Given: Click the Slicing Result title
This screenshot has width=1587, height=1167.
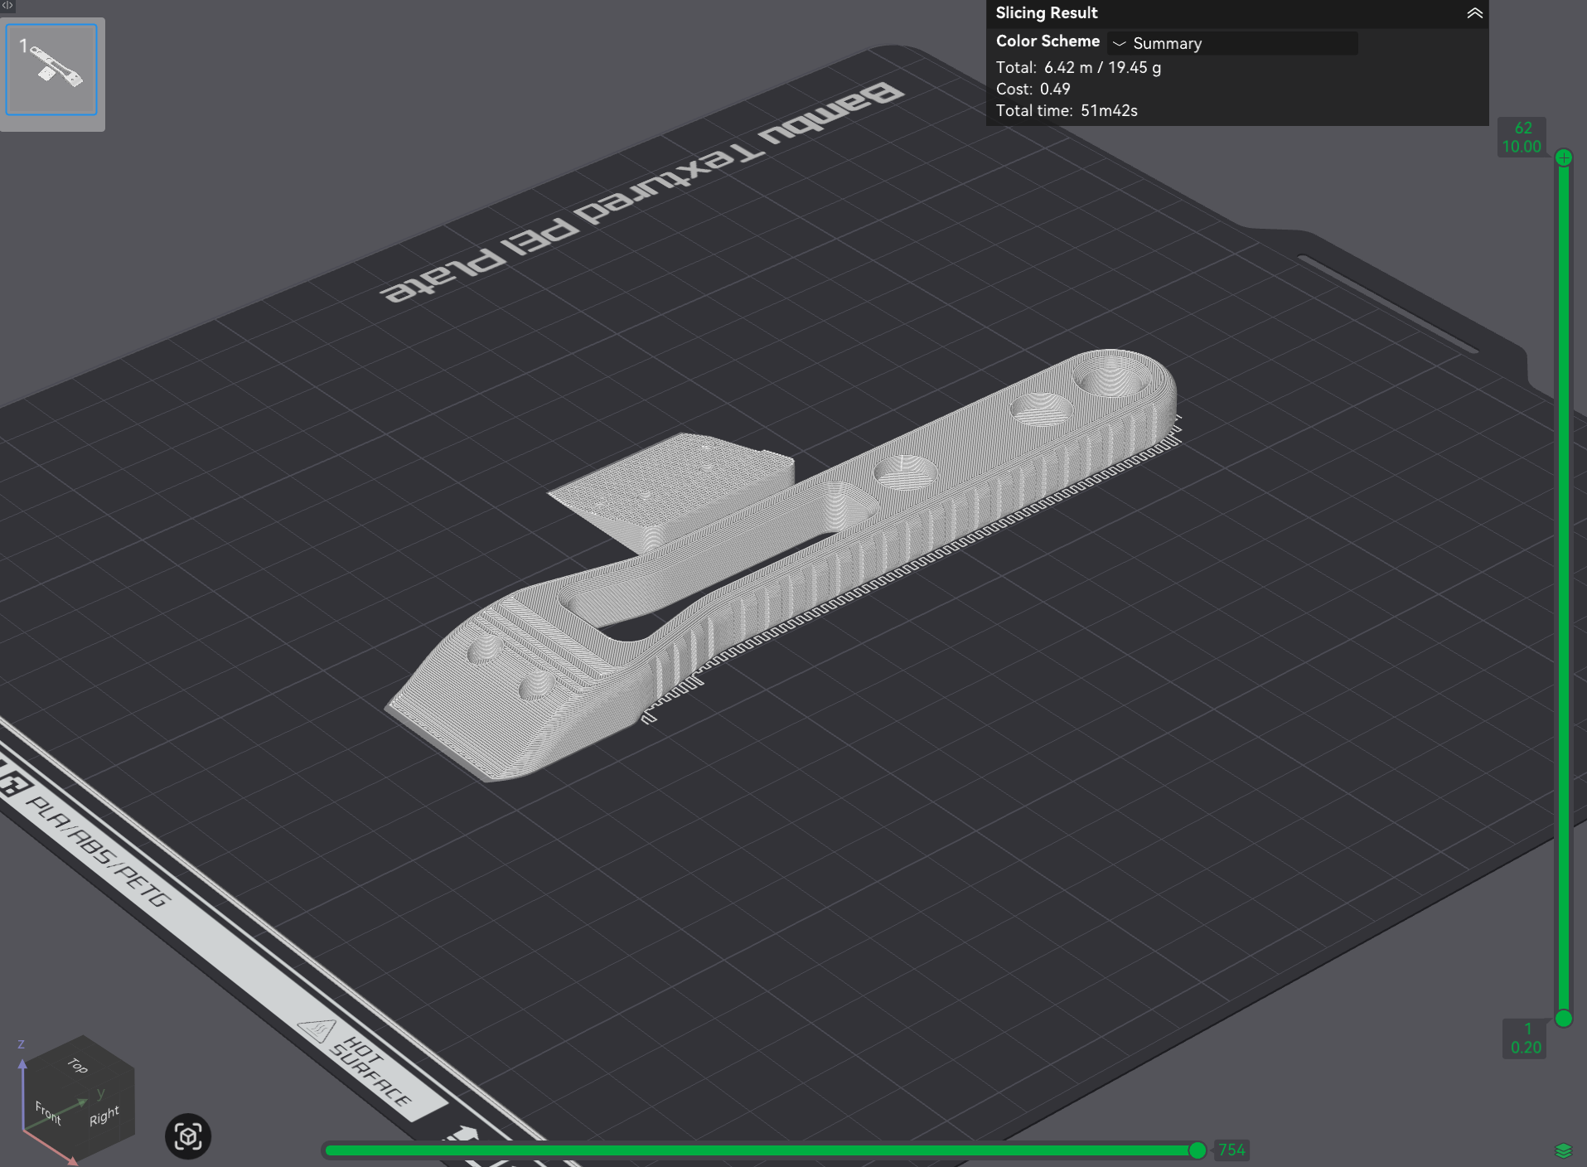Looking at the screenshot, I should pos(1047,12).
